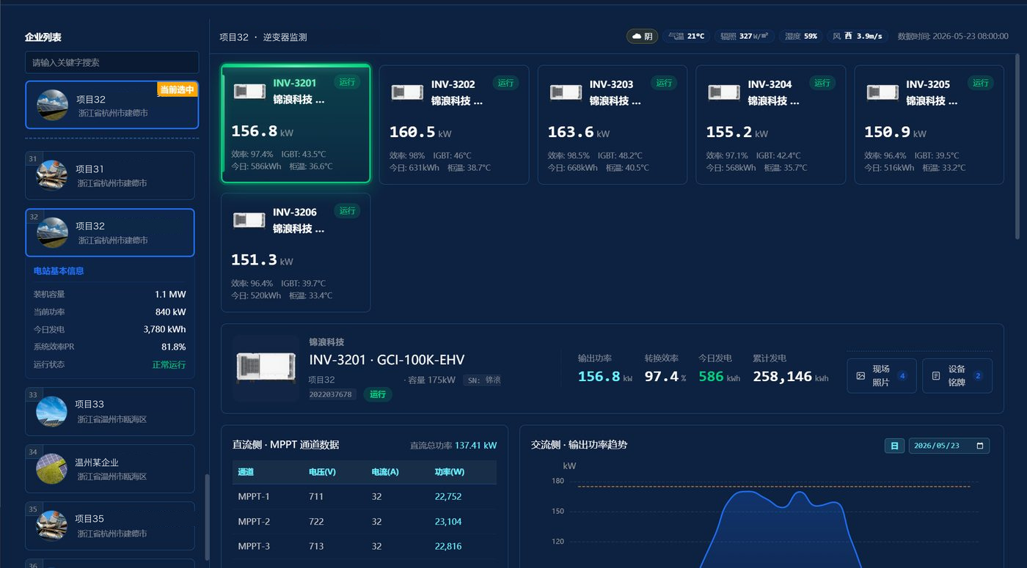Image resolution: width=1027 pixels, height=568 pixels.
Task: Click the MPPT-2 row in channel table
Action: tap(365, 522)
